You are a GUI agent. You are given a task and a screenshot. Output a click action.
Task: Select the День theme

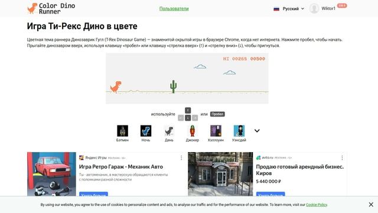pos(169,133)
